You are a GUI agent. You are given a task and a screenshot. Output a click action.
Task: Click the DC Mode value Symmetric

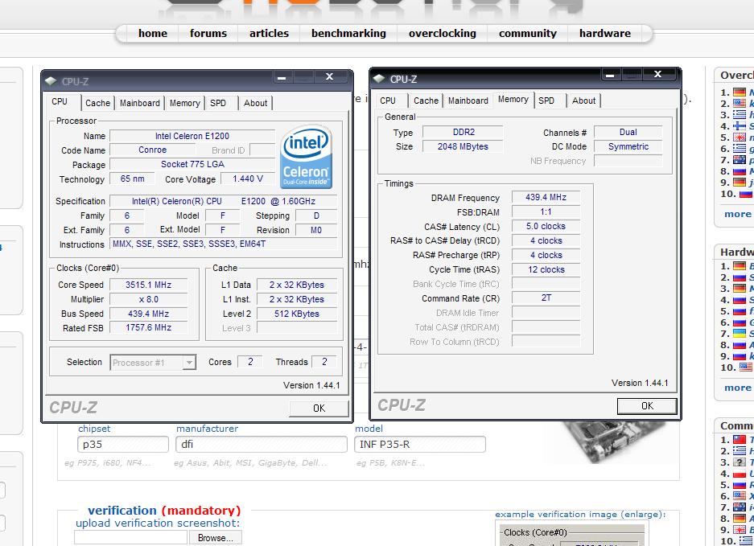click(x=628, y=146)
